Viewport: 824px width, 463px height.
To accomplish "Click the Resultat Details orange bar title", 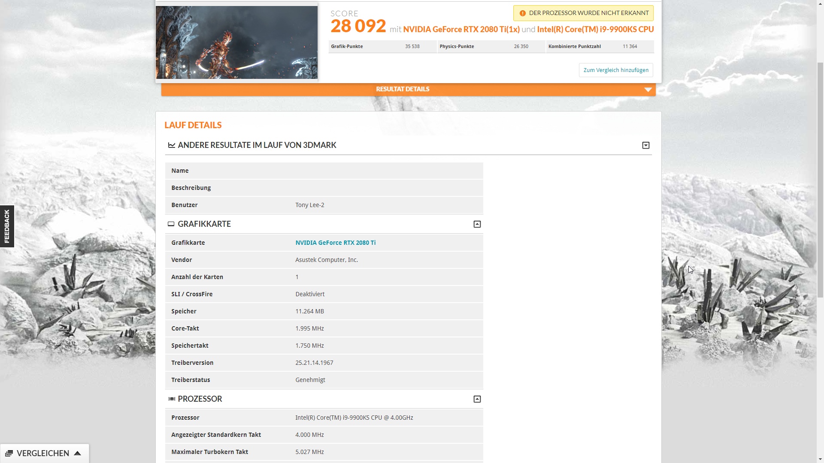I will [x=403, y=89].
